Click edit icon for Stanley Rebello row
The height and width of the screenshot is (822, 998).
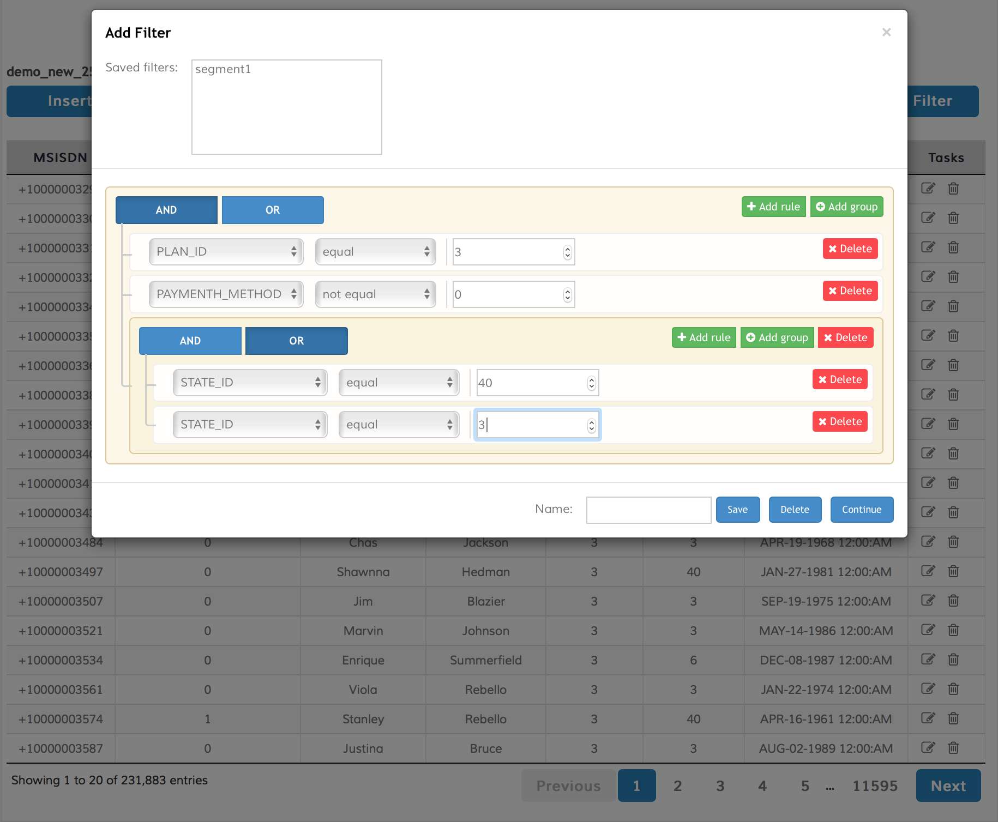point(928,718)
